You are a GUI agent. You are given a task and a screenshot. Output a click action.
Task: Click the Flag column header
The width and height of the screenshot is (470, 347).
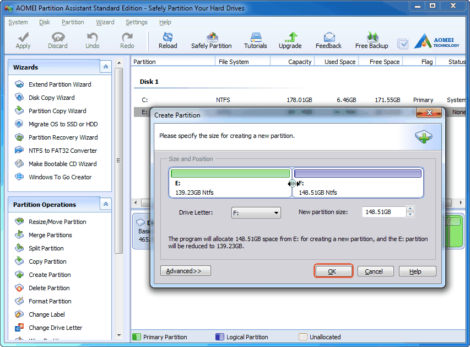[419, 62]
